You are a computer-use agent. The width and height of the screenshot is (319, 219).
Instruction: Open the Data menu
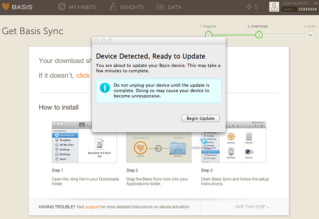tap(169, 7)
